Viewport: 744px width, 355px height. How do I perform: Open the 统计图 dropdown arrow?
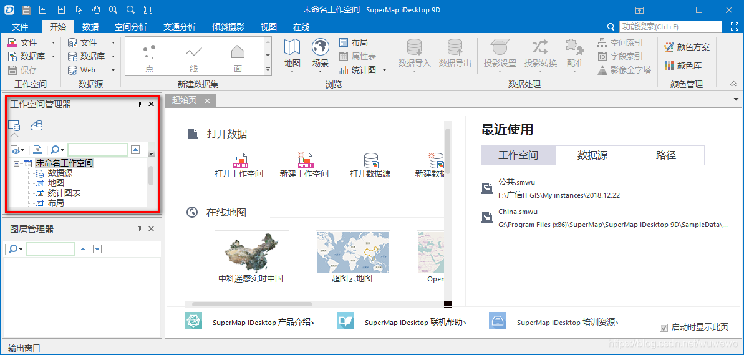click(384, 71)
